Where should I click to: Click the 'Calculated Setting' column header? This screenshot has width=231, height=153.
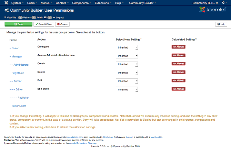[184, 40]
